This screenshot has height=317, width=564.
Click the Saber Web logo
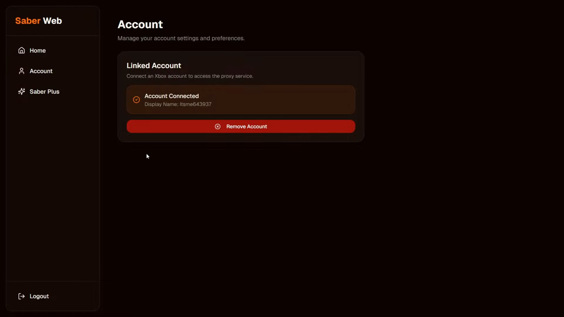[38, 21]
